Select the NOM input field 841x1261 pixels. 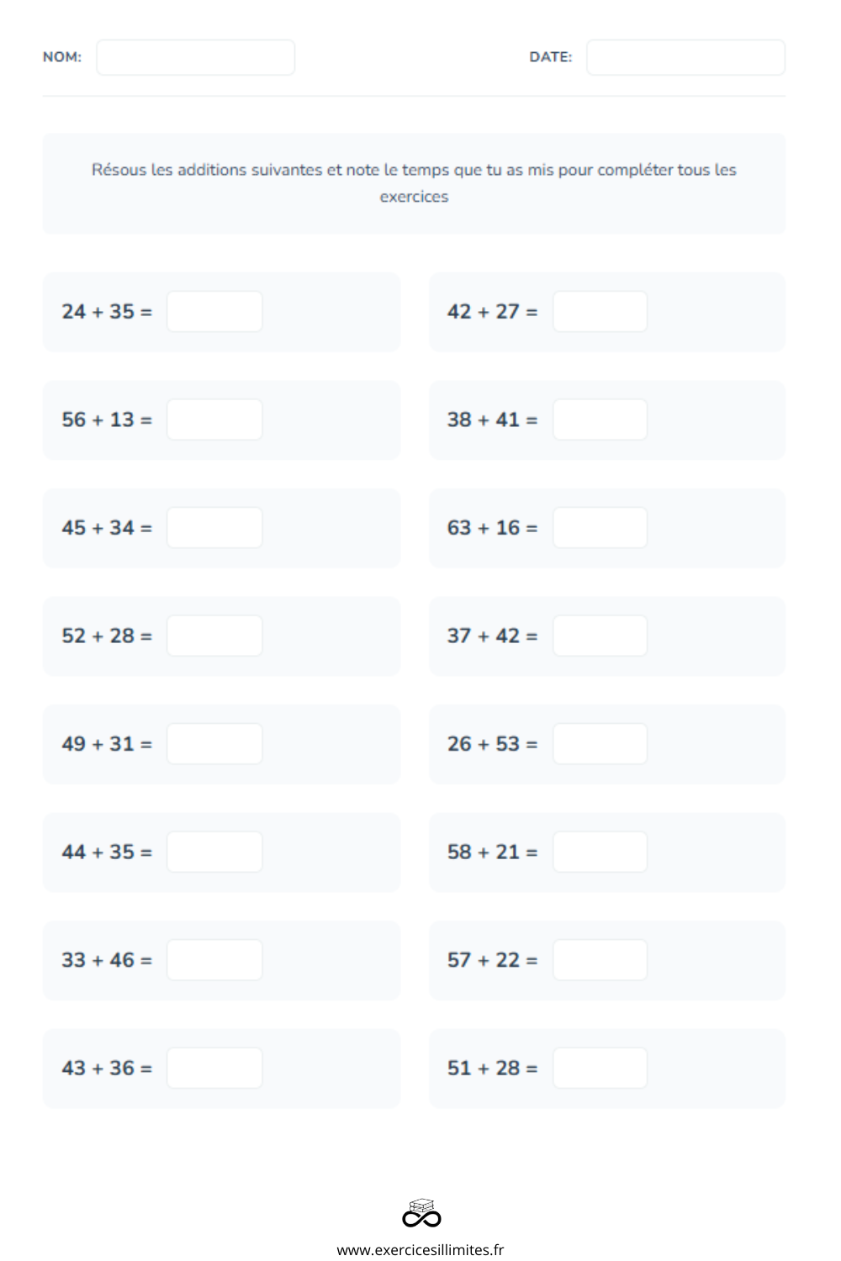(x=195, y=57)
